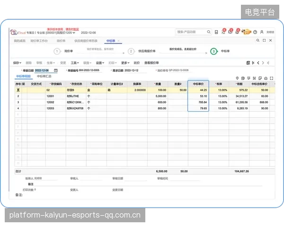This screenshot has width=284, height=227.
Task: Click step 3 circle for 中标单
Action: pyautogui.click(x=214, y=51)
